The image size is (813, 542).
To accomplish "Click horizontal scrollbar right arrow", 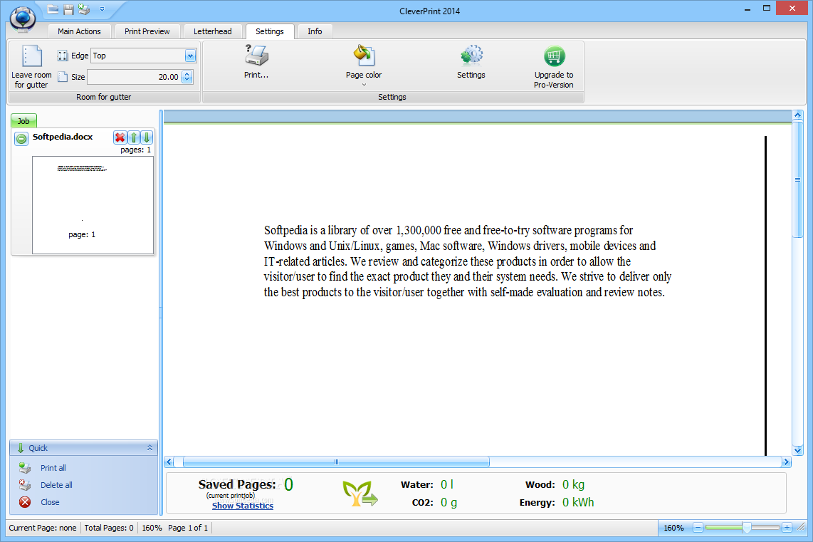I will pyautogui.click(x=786, y=462).
